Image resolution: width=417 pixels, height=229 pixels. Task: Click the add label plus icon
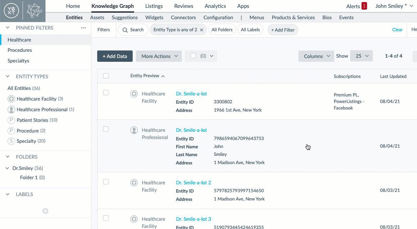(x=45, y=211)
